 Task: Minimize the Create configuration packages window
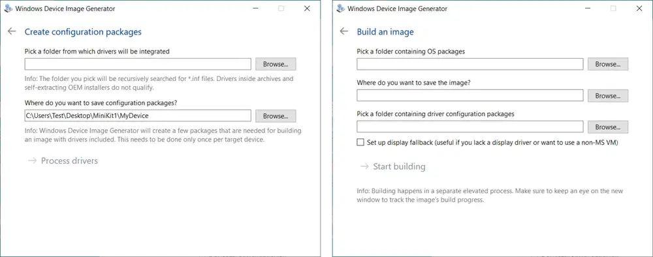(255, 8)
